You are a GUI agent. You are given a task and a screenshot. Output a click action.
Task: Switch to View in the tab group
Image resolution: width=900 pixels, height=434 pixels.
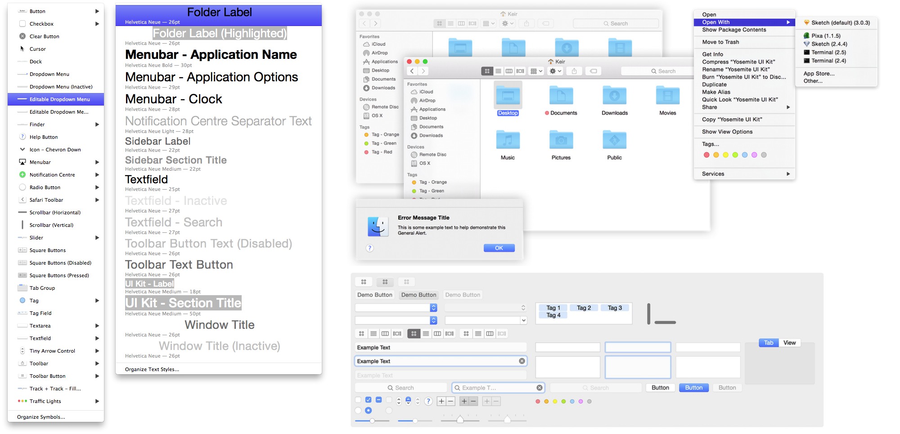pos(789,343)
